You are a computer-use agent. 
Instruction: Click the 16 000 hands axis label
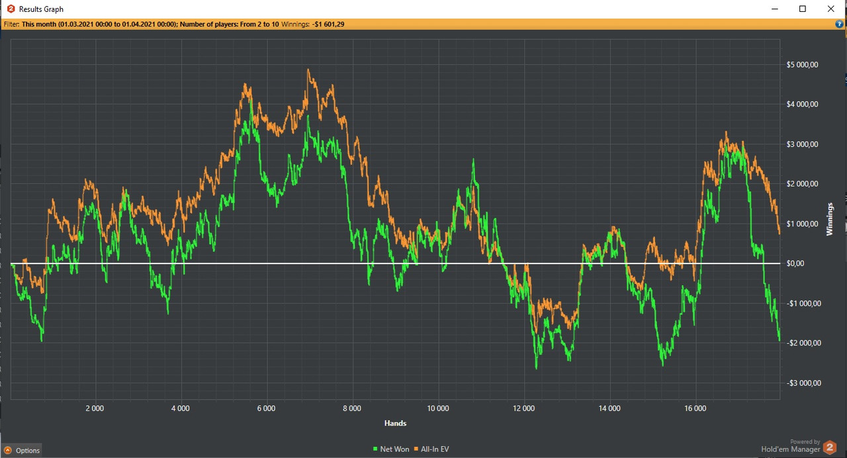tap(695, 408)
